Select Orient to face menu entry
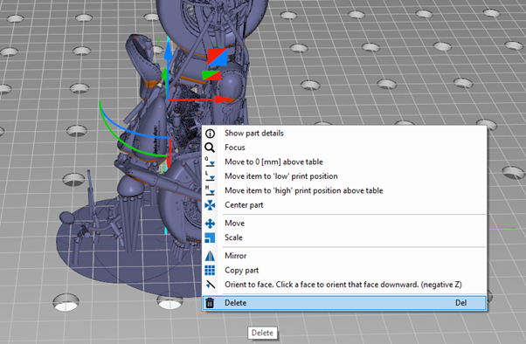526x344 pixels. (x=344, y=285)
